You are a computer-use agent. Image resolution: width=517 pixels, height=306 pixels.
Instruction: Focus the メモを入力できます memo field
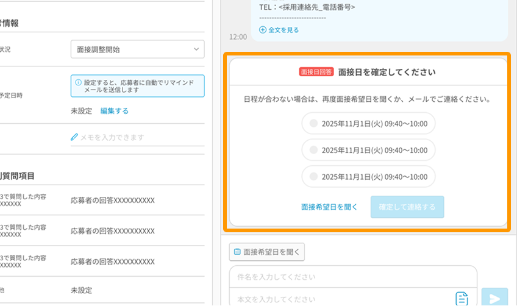tap(138, 137)
